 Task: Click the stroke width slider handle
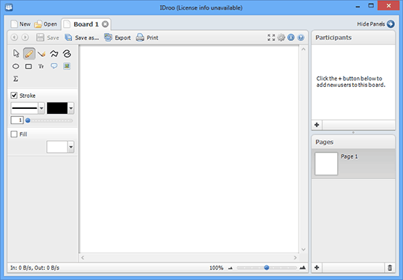coord(28,121)
